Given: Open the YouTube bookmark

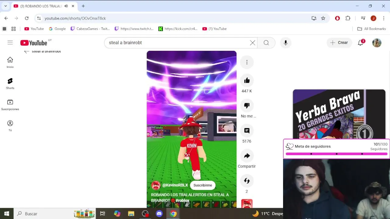Looking at the screenshot, I should (x=34, y=29).
